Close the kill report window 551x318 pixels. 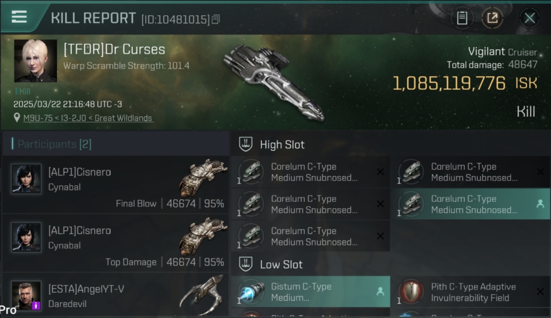529,18
